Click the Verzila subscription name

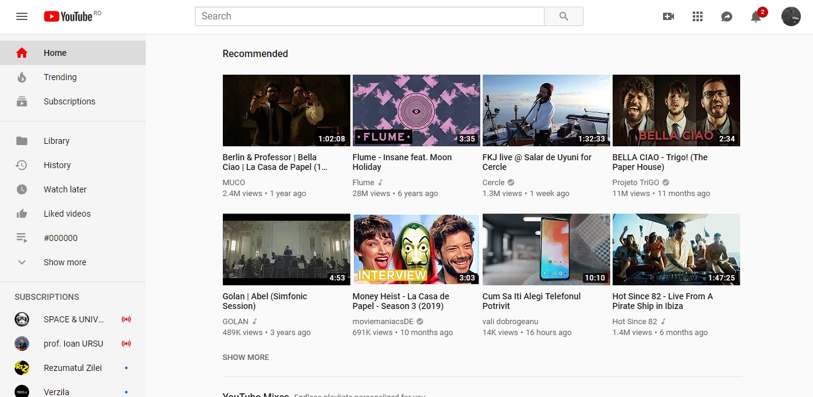tap(56, 392)
